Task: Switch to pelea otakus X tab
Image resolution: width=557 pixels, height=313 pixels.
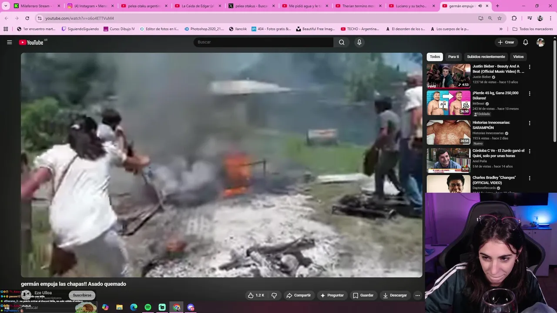Action: tap(252, 6)
